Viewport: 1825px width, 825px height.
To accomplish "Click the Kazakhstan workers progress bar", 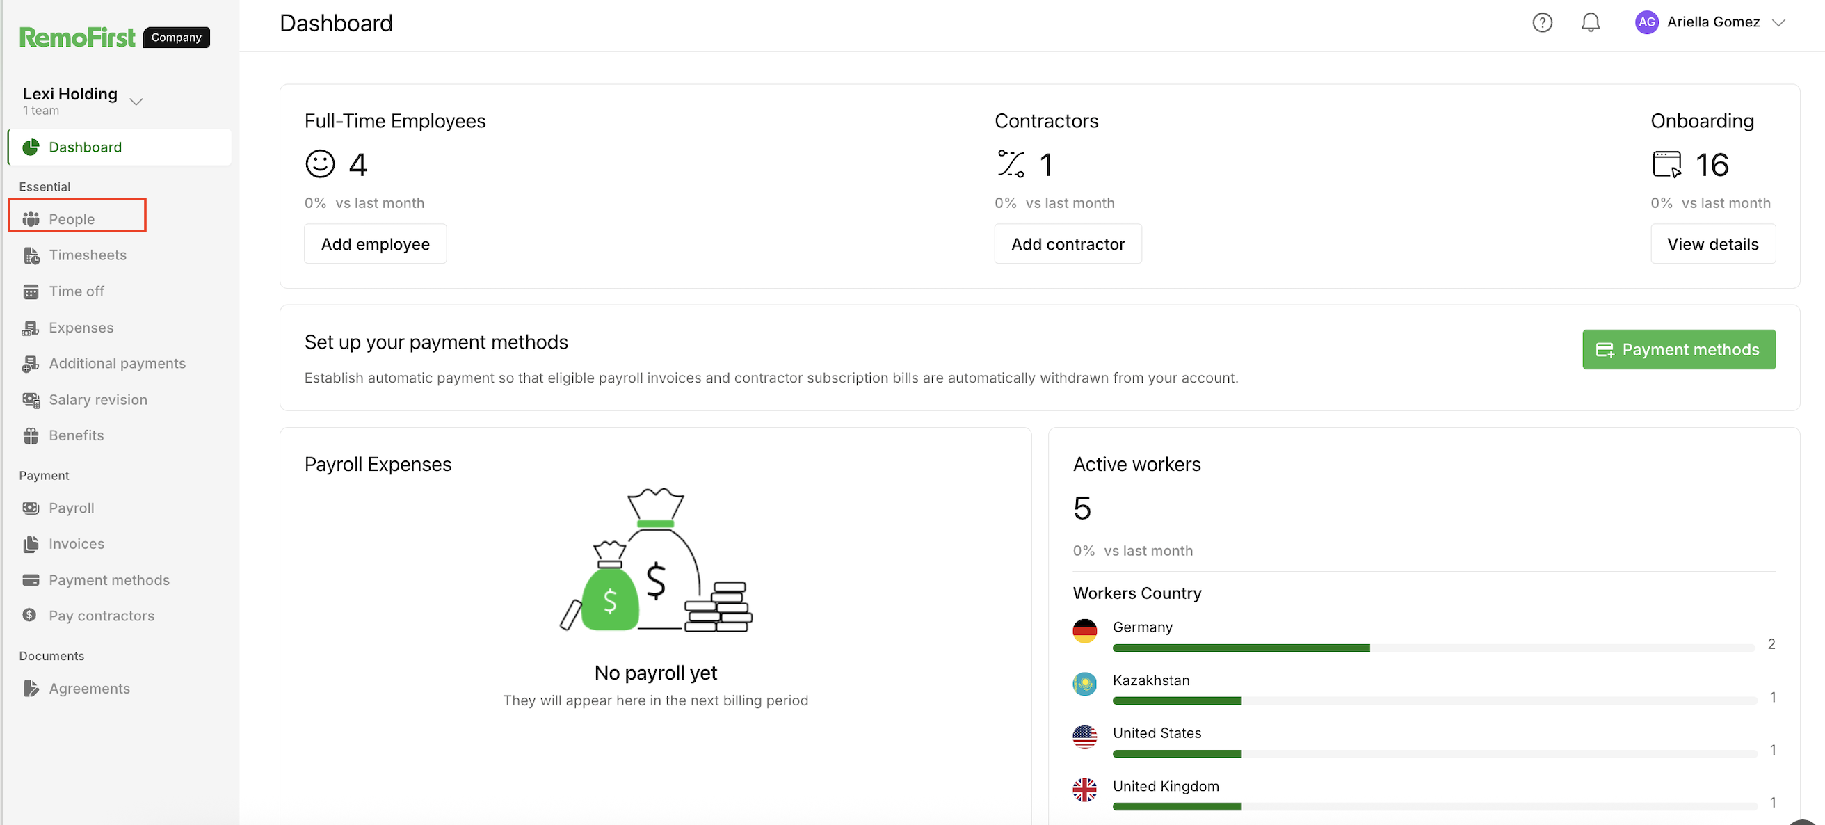I will pos(1434,701).
